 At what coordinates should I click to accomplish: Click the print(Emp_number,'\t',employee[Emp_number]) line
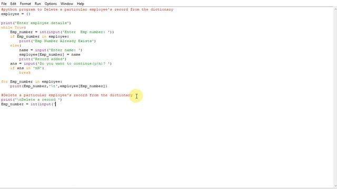58,86
